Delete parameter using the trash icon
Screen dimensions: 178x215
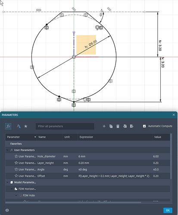tap(118, 126)
